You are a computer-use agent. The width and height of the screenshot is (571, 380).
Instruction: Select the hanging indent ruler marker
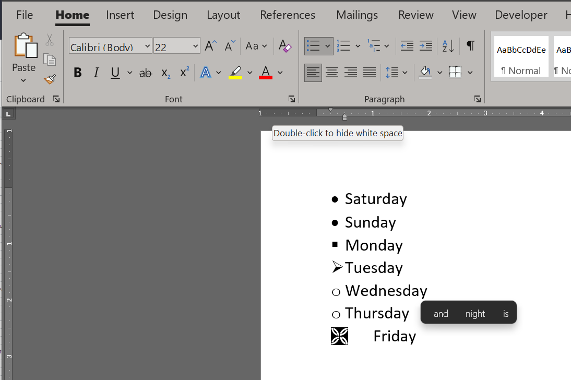coord(344,115)
